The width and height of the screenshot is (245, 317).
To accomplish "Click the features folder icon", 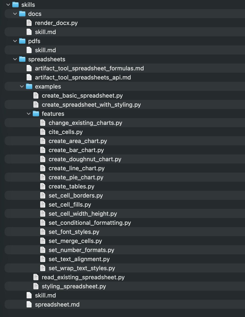I will [x=36, y=114].
